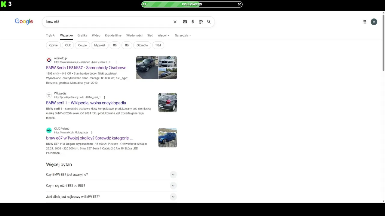The width and height of the screenshot is (385, 216).
Task: Open the account avatar labeled M
Action: 374,22
